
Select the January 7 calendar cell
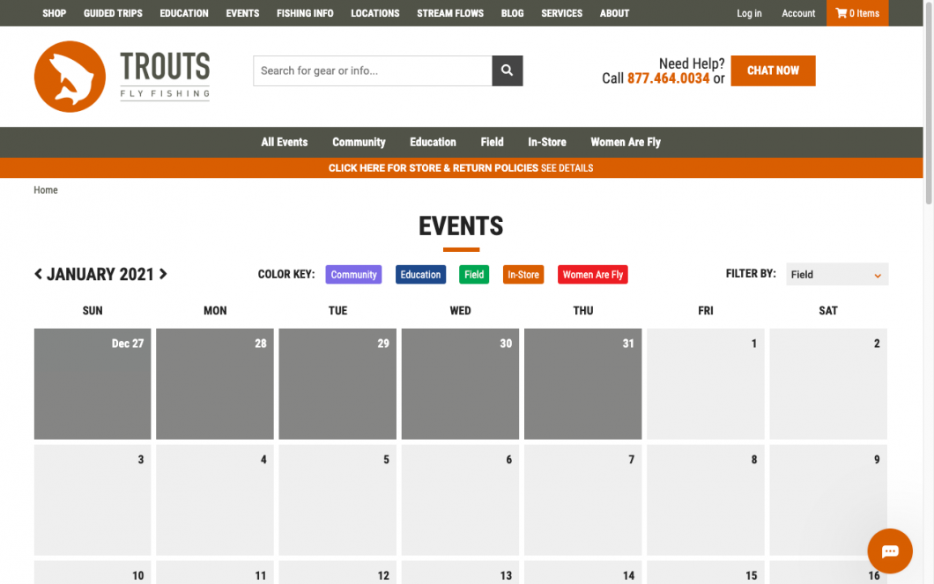pos(583,500)
